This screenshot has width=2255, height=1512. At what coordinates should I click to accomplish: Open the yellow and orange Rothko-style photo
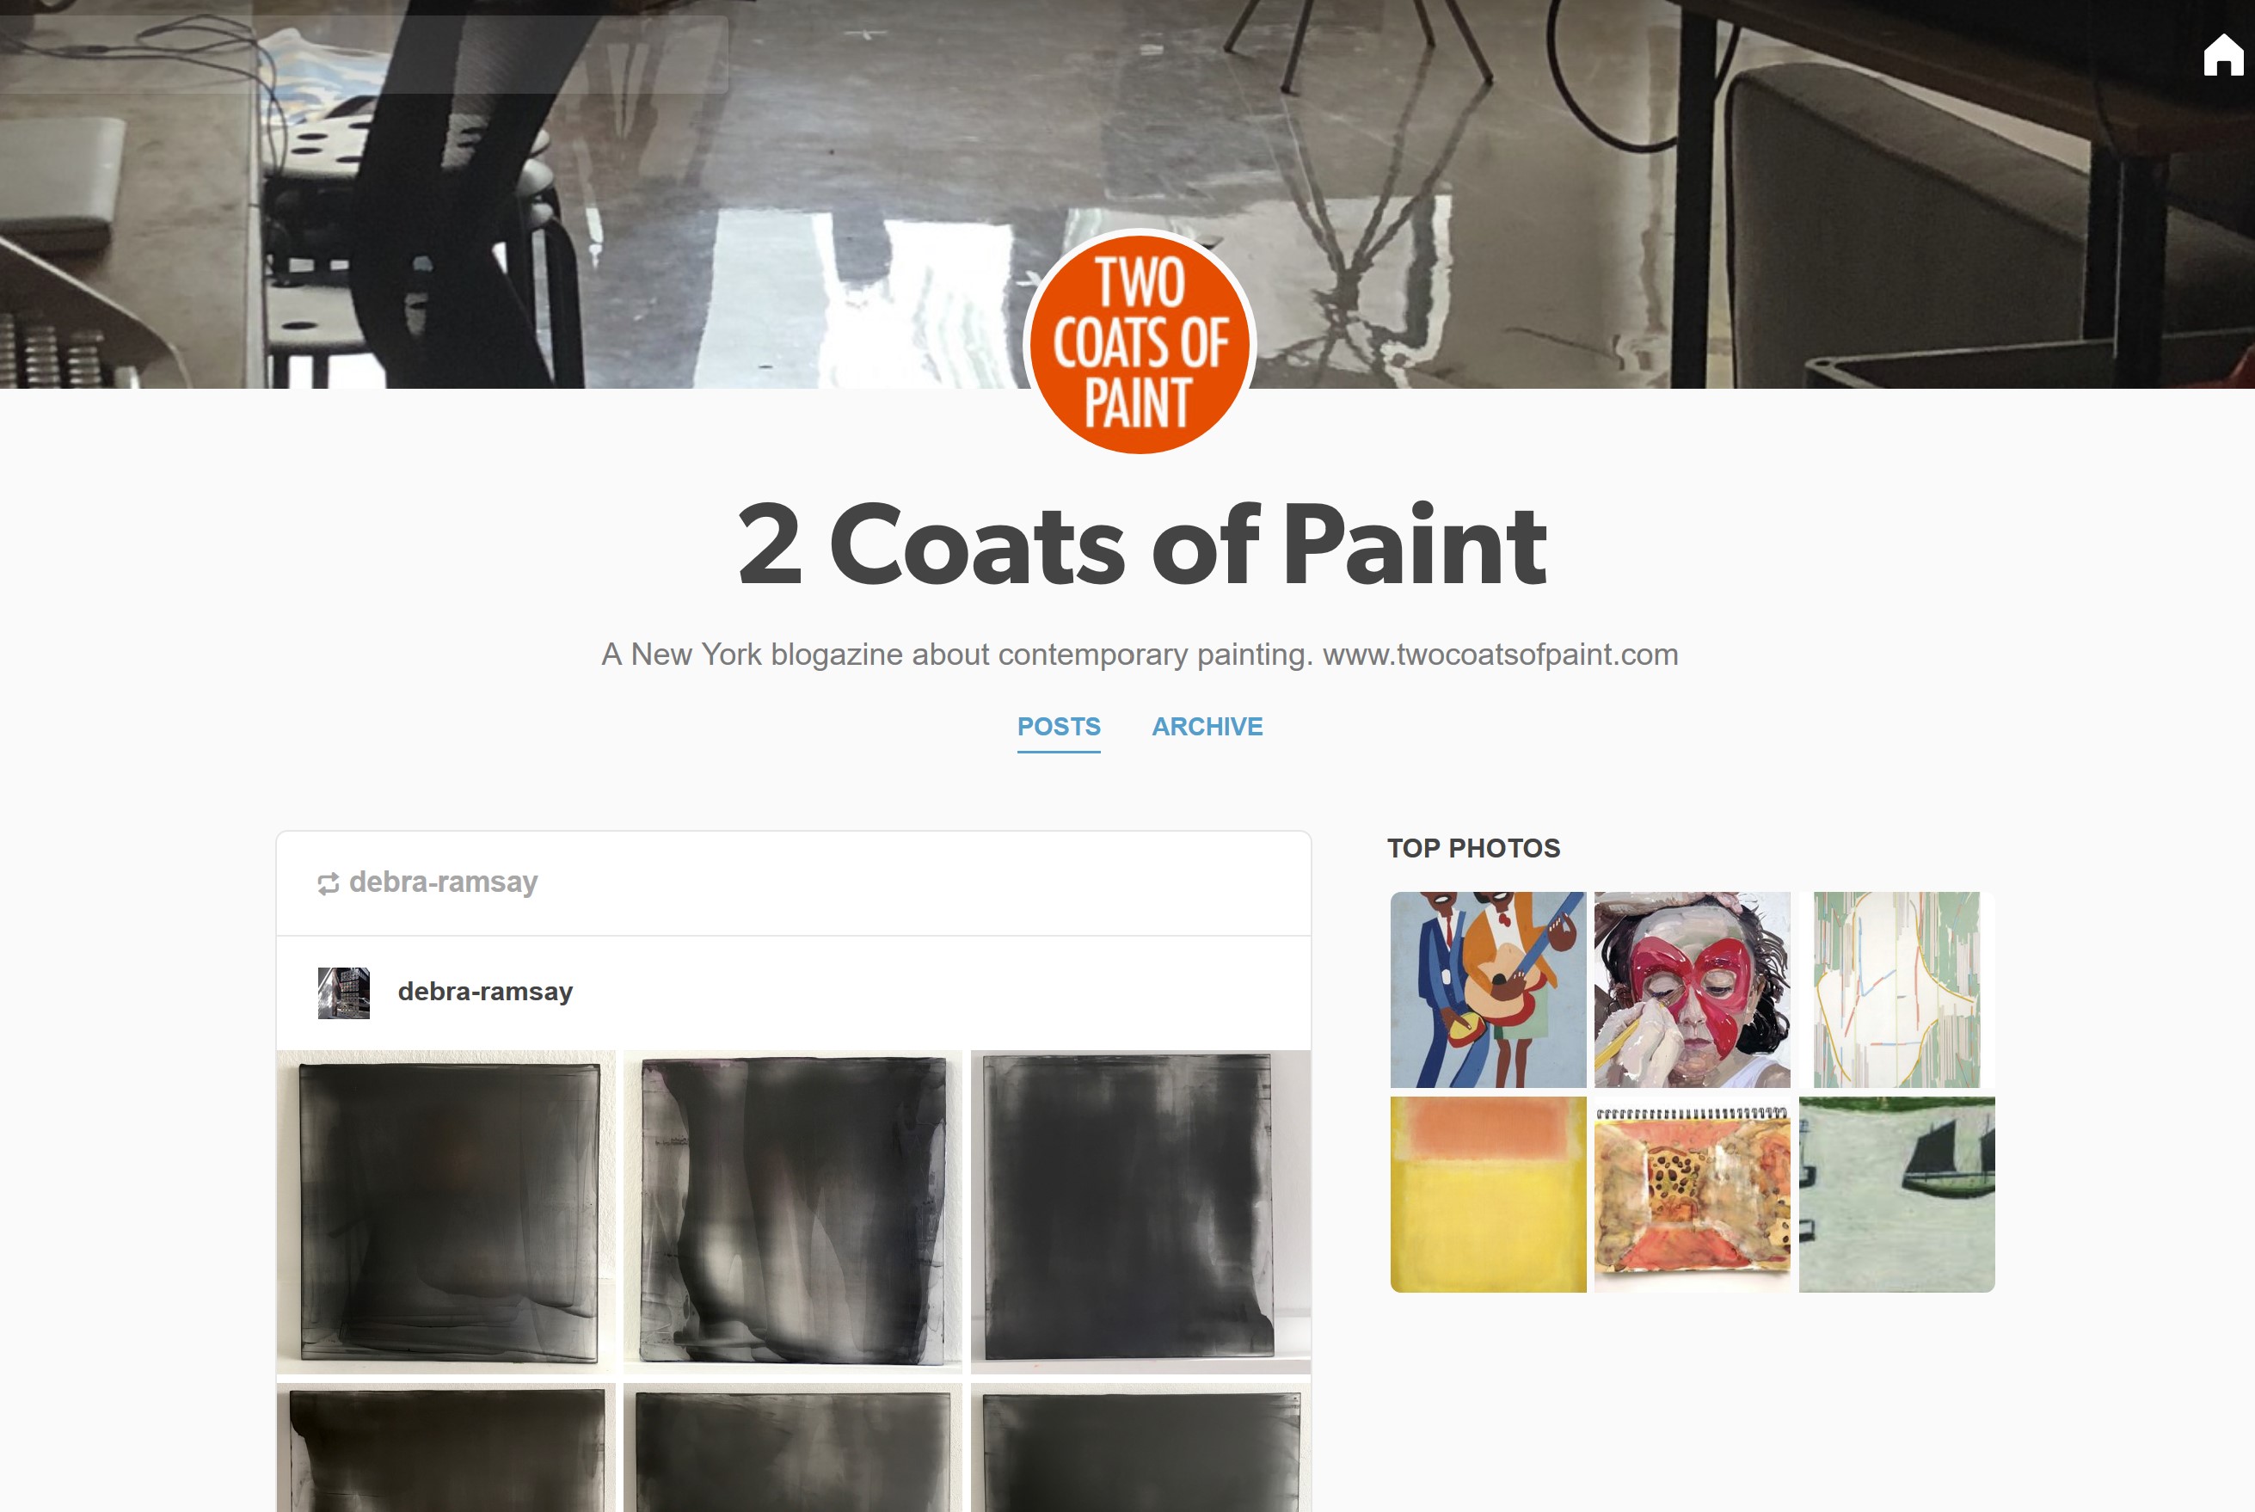1488,1194
